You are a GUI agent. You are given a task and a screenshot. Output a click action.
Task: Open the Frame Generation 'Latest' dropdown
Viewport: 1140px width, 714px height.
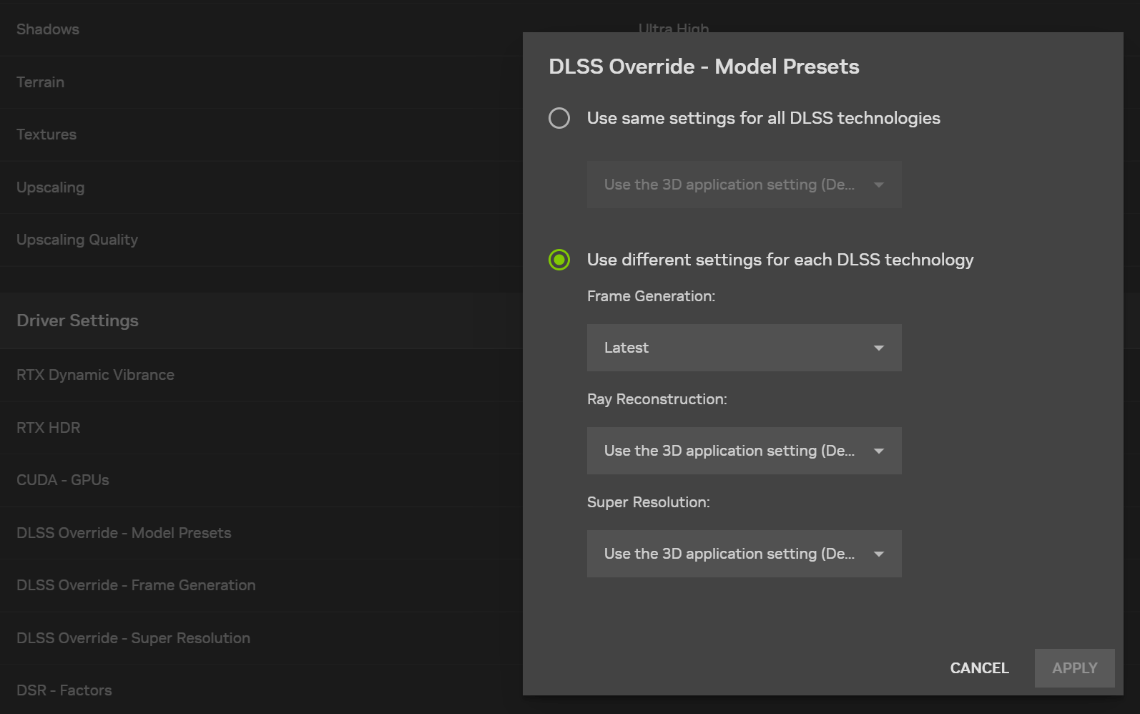(x=744, y=348)
